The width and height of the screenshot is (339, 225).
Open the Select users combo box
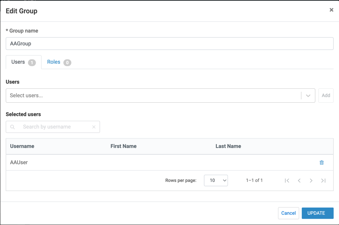[x=153, y=96]
